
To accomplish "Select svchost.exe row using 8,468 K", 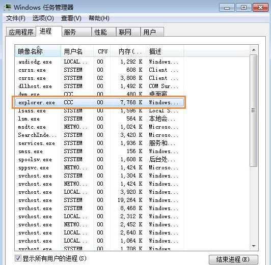I will pos(99,208).
